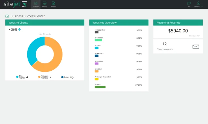Click the 18.18% Creation value
The image size is (208, 124).
138,38
